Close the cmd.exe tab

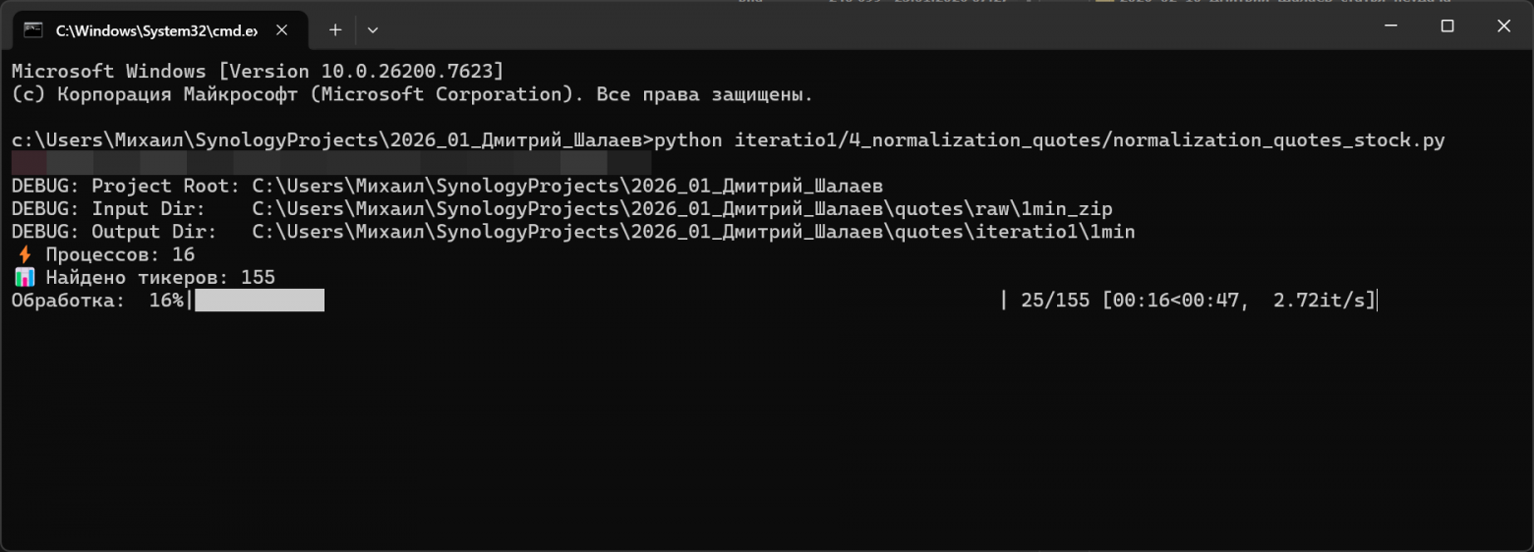[283, 29]
